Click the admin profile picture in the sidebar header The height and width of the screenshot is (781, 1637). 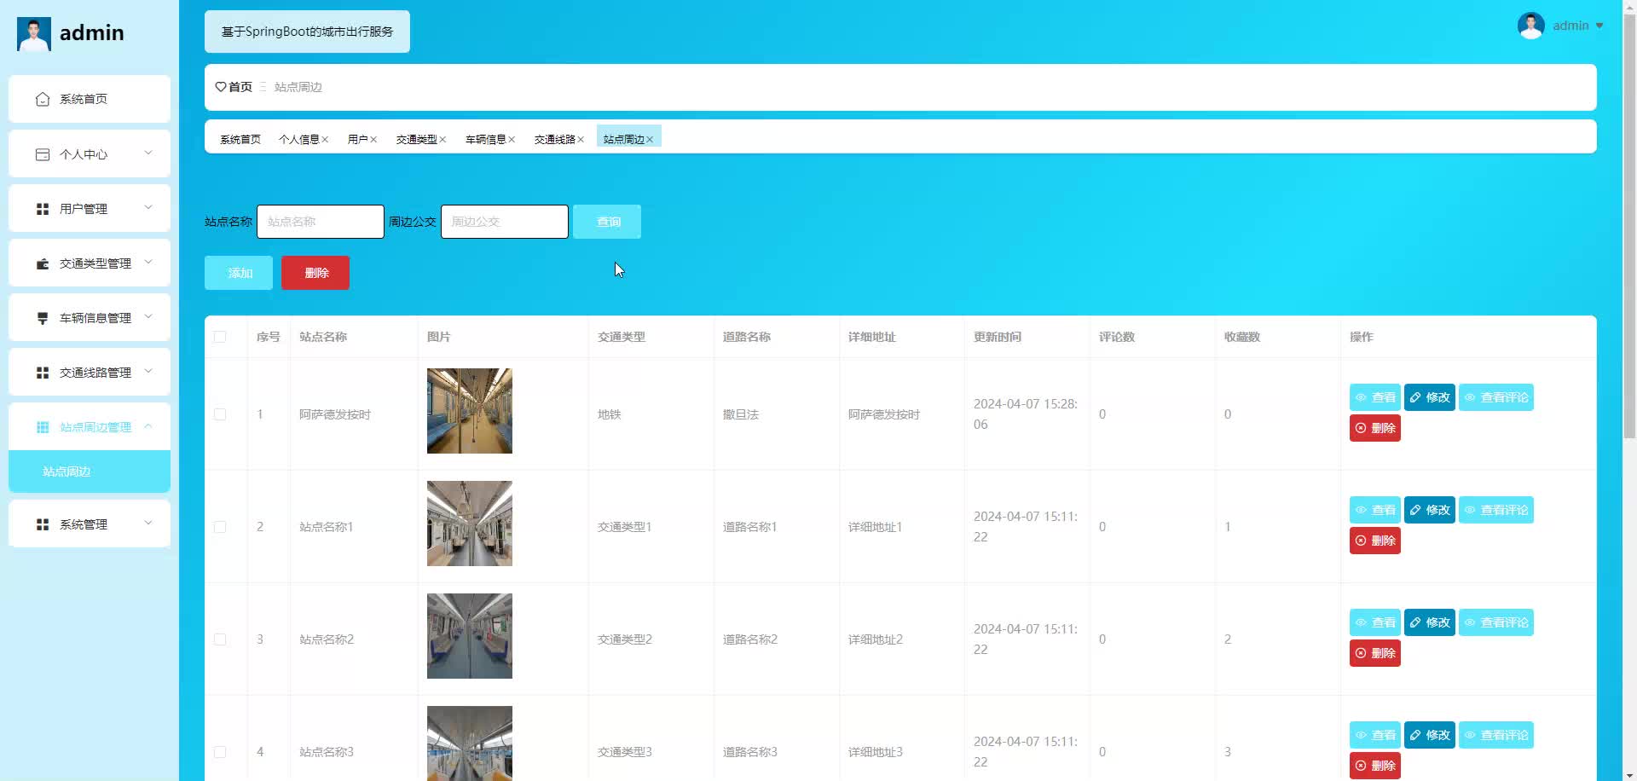click(34, 34)
